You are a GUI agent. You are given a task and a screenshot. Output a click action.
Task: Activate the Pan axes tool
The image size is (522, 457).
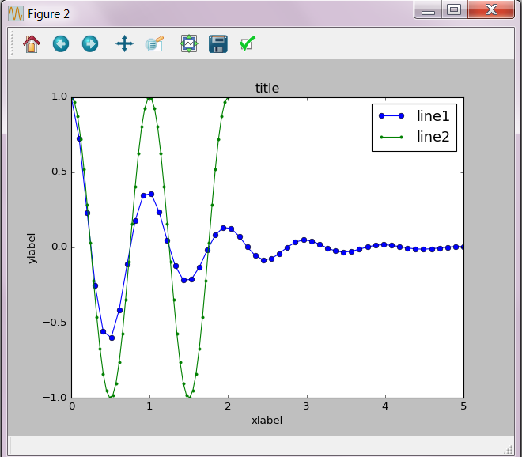[124, 43]
